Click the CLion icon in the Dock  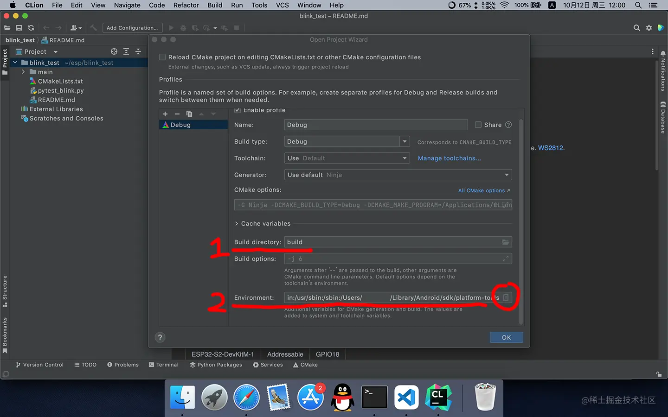tap(438, 397)
